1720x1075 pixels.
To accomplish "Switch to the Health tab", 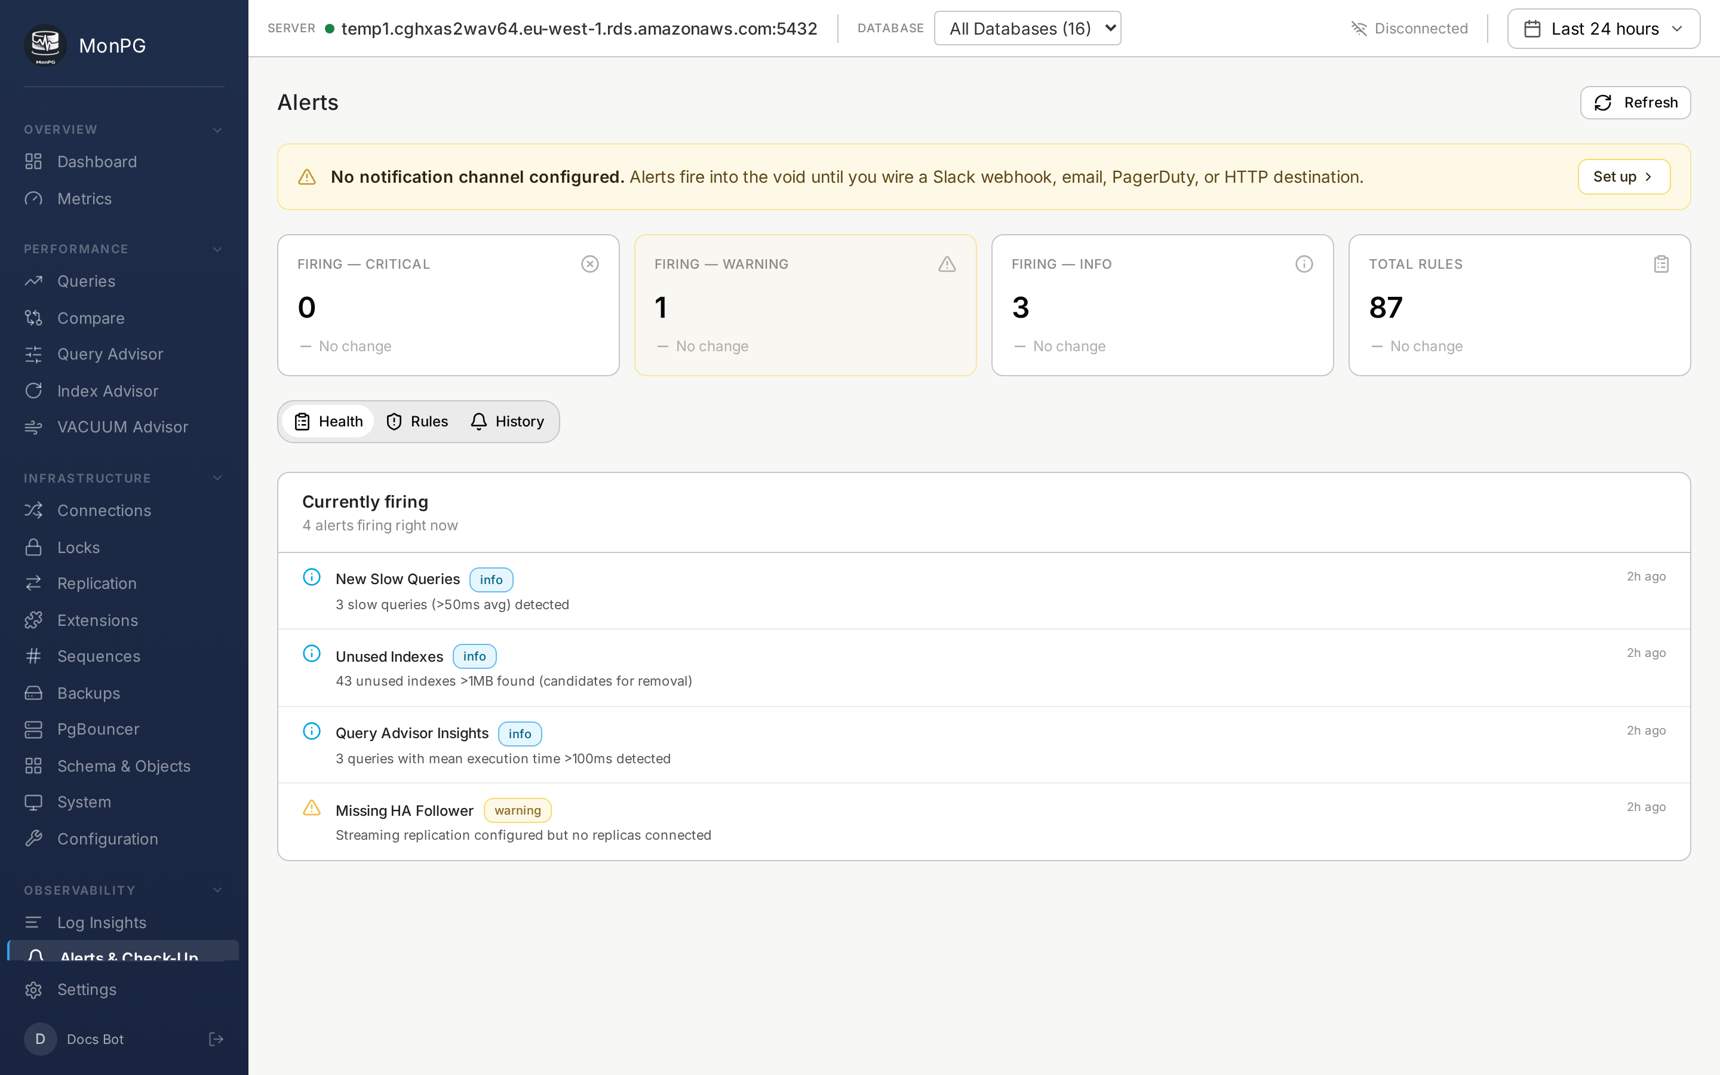I will pyautogui.click(x=328, y=421).
